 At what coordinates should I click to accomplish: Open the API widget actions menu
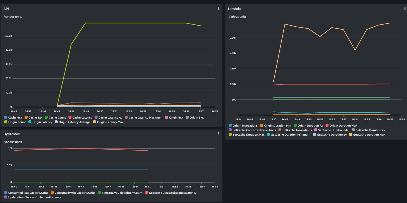[x=218, y=9]
